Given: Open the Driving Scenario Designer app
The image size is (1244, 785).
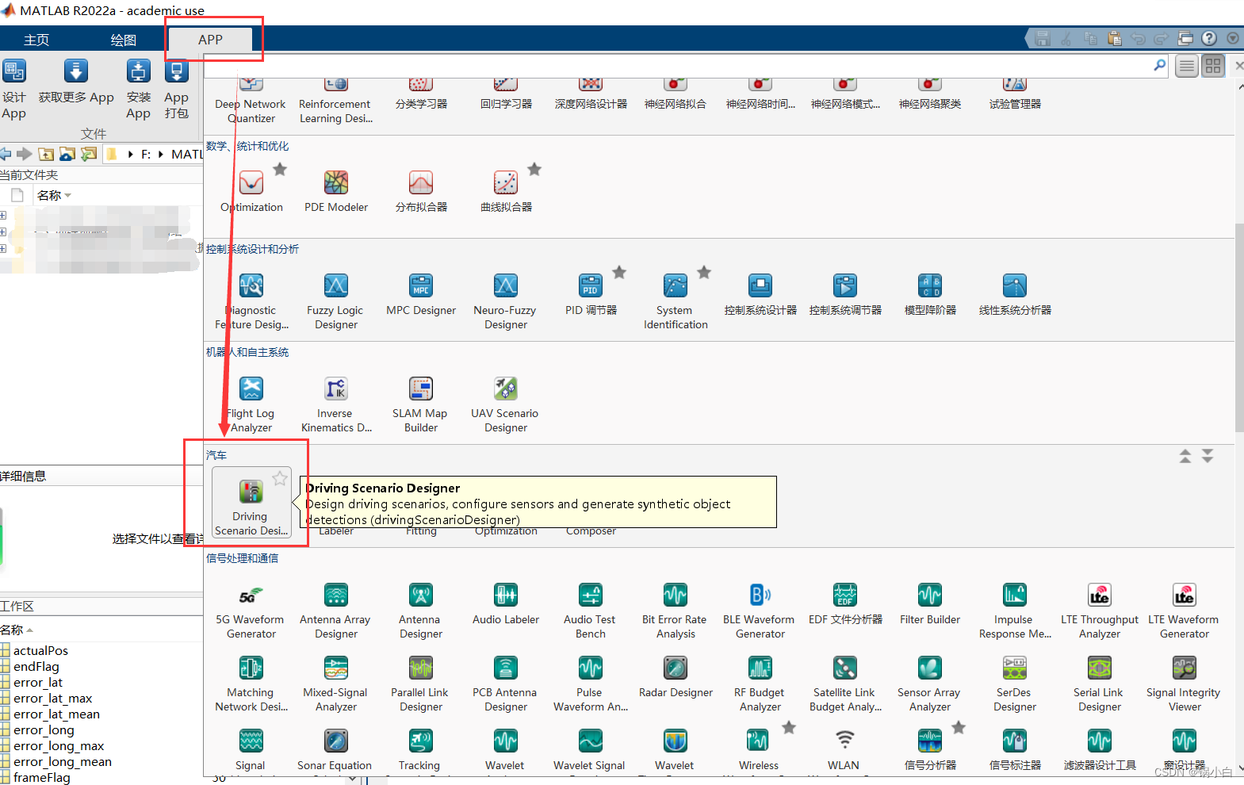Looking at the screenshot, I should click(251, 502).
